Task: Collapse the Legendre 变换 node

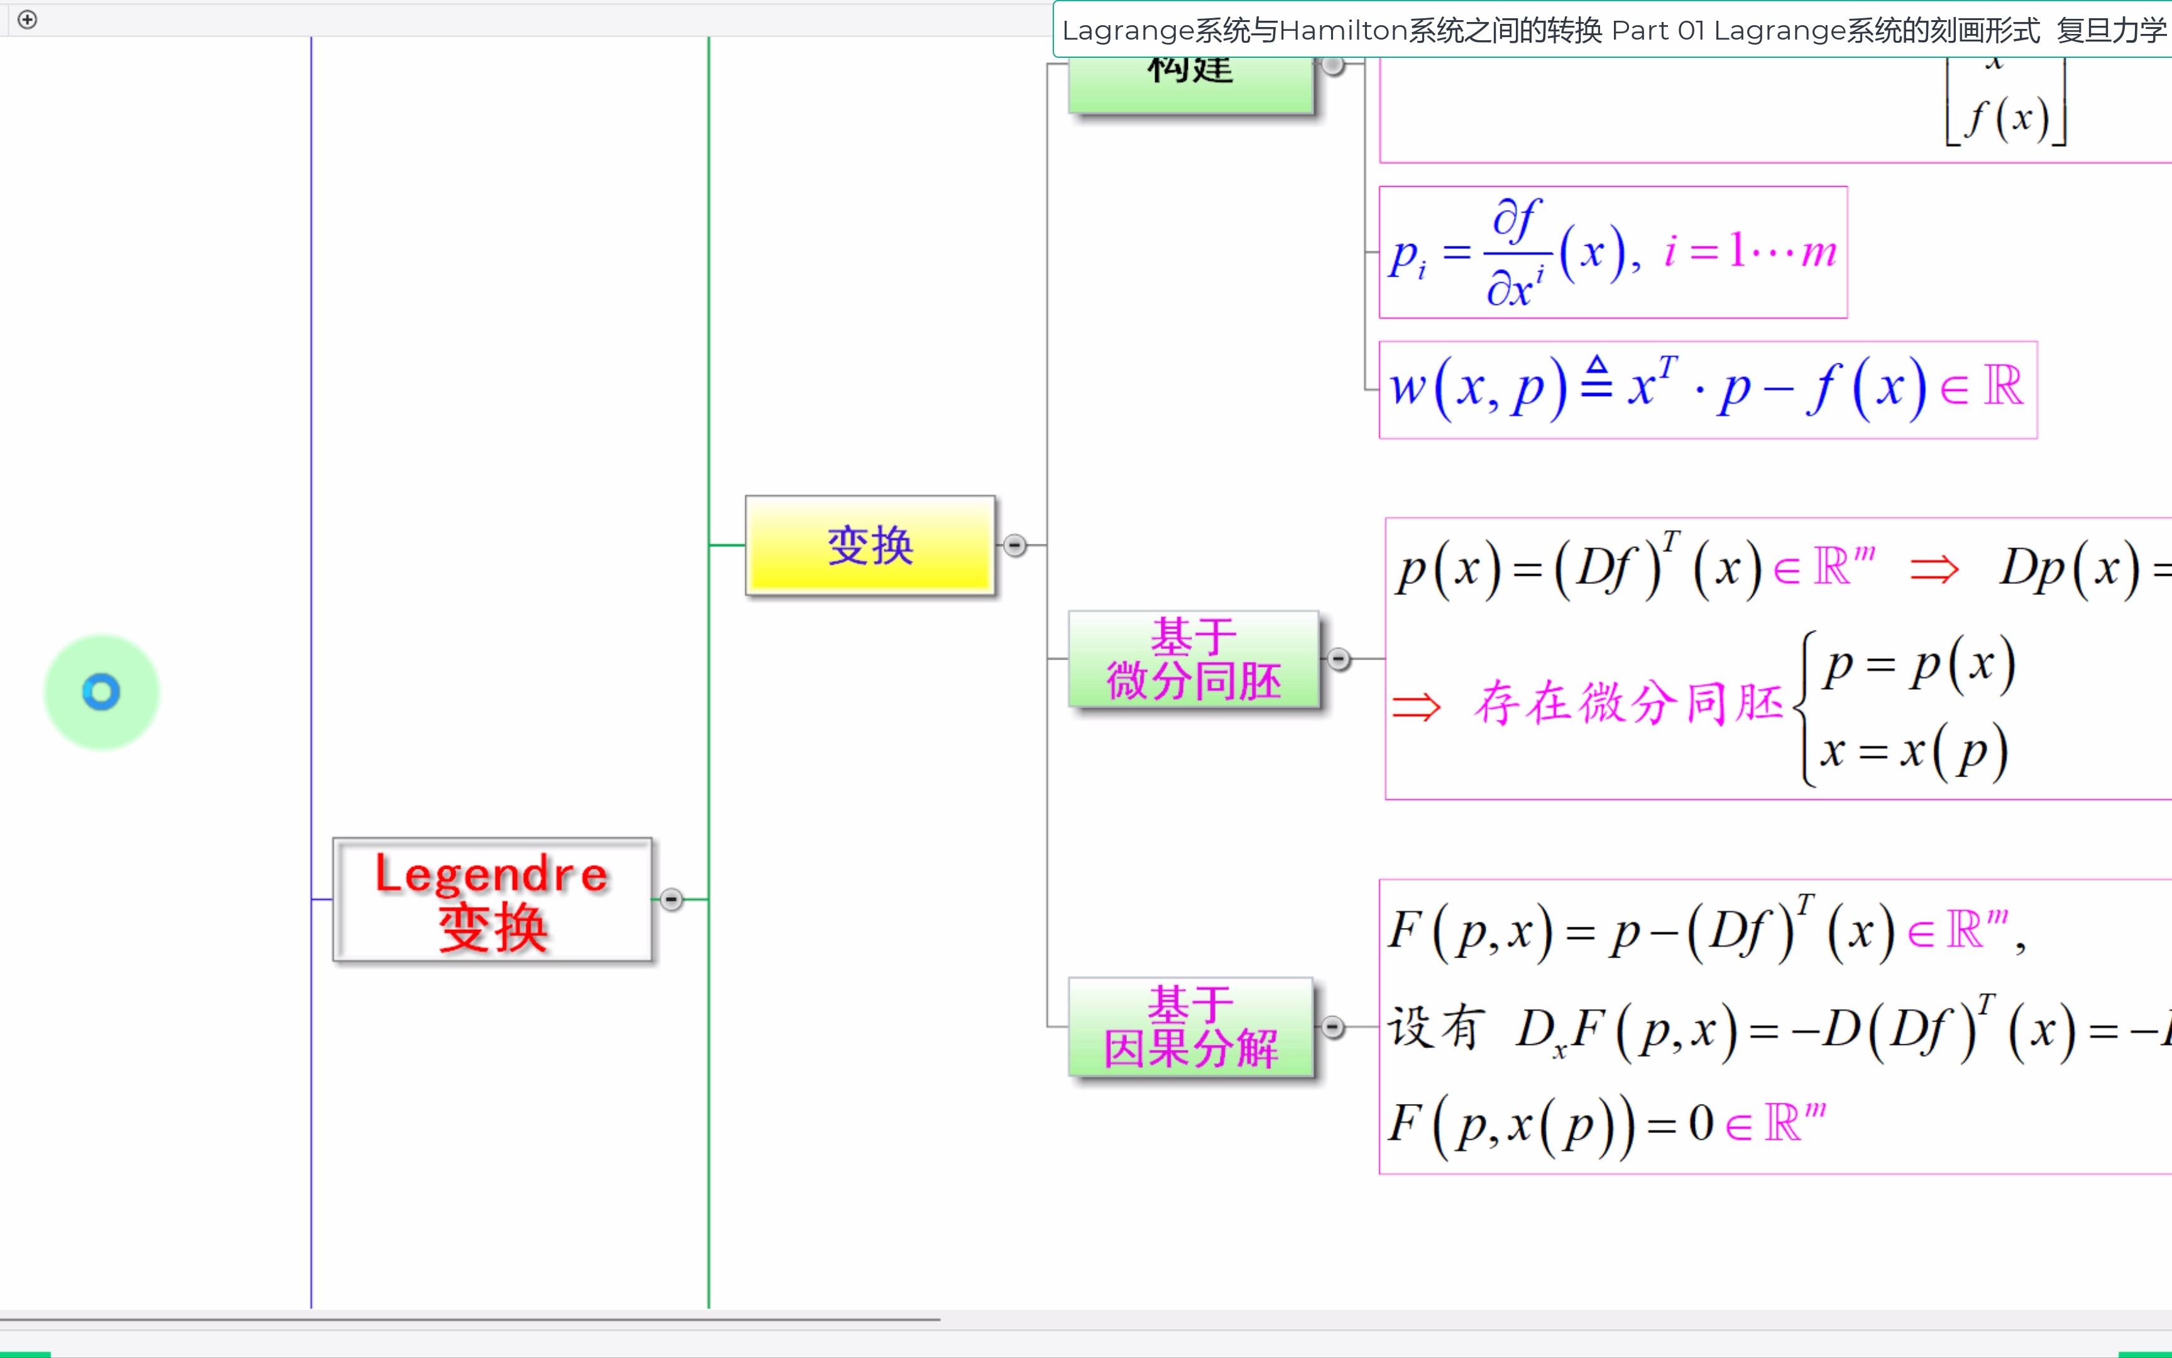Action: tap(671, 899)
